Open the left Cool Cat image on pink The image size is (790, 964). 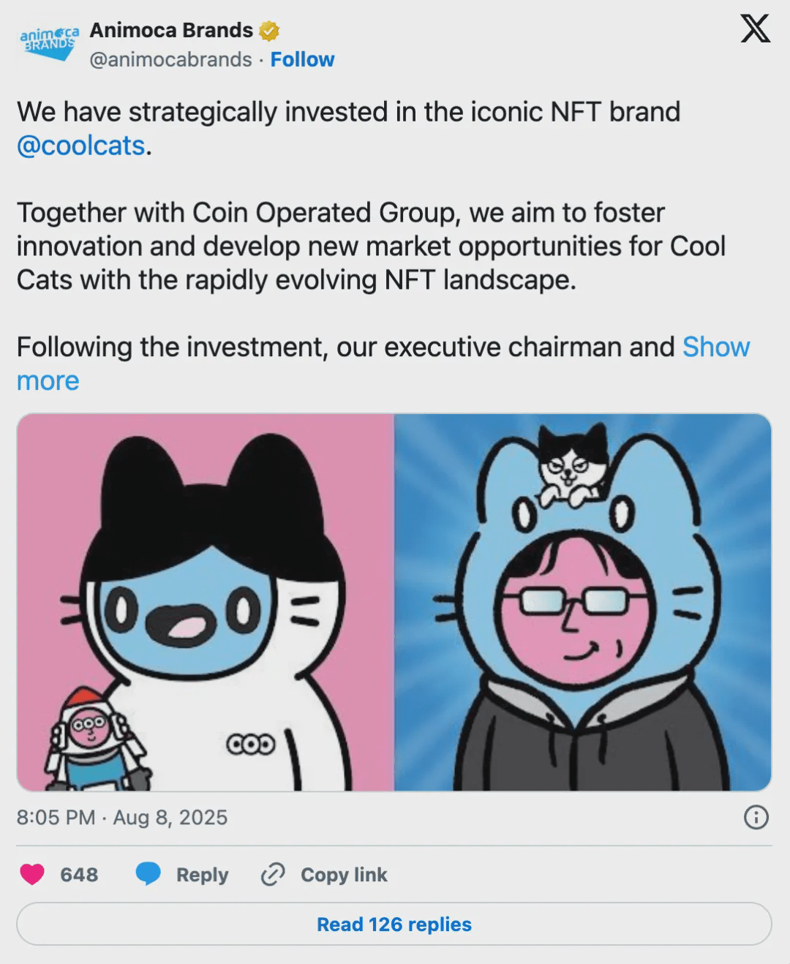click(x=206, y=602)
